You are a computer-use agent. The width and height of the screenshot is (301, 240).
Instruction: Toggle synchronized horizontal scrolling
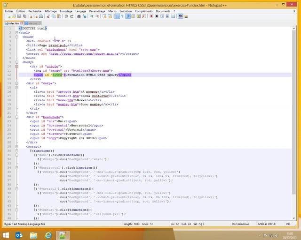click(110, 16)
